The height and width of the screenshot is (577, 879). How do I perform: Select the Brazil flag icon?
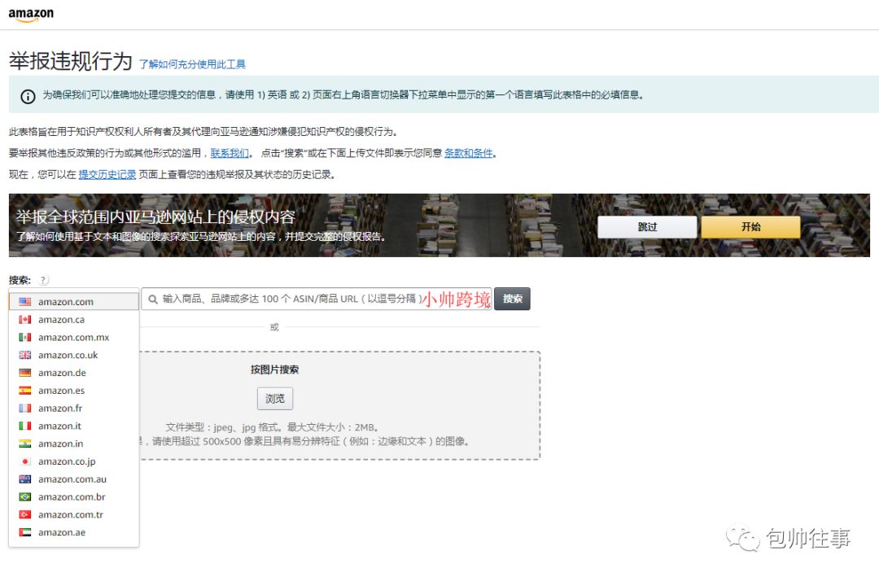coord(24,496)
